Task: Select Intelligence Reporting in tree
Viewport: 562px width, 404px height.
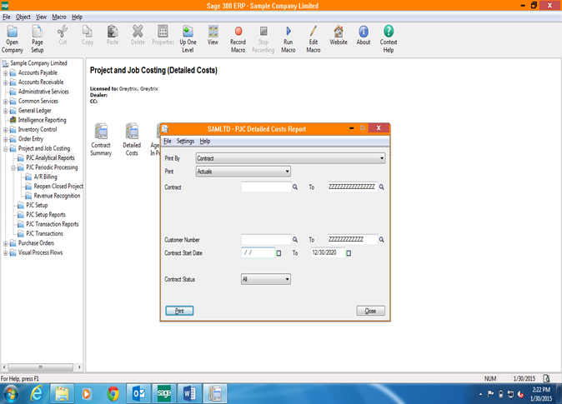Action: coord(43,120)
